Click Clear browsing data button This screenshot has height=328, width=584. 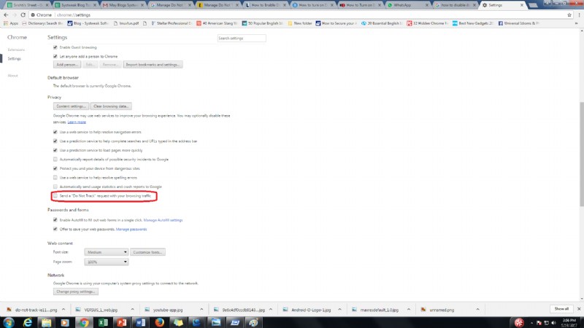(111, 106)
